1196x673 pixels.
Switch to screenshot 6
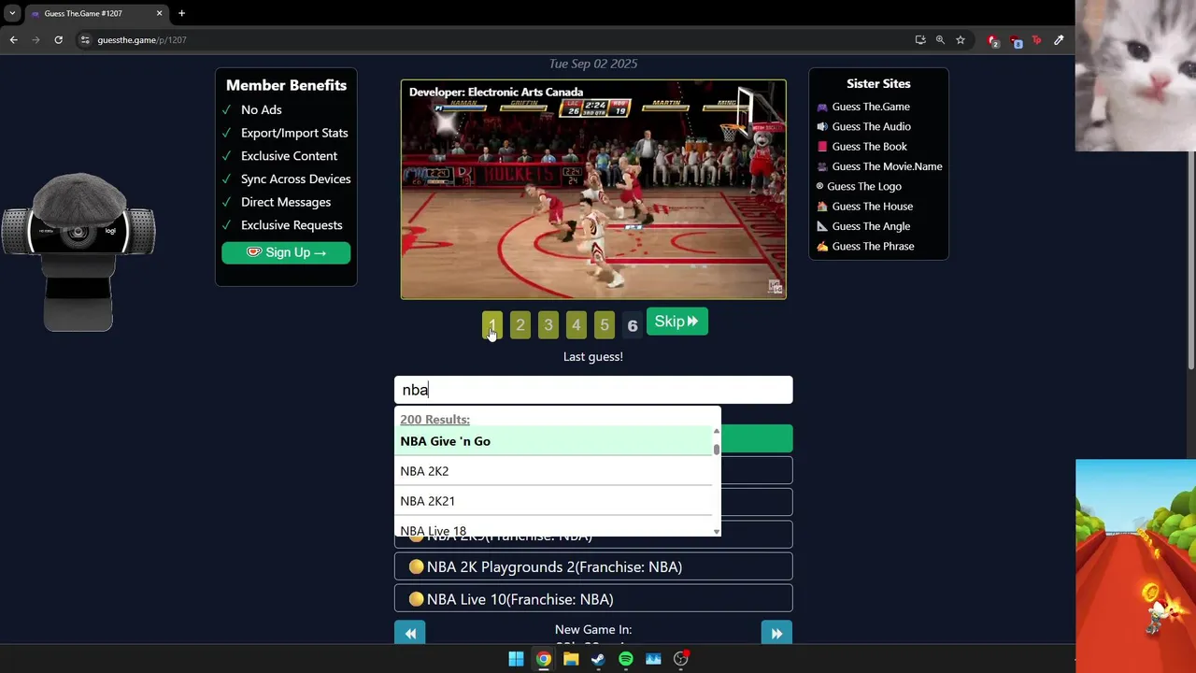click(x=633, y=325)
